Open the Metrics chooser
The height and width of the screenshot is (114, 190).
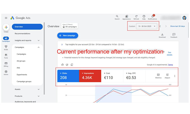click(158, 76)
